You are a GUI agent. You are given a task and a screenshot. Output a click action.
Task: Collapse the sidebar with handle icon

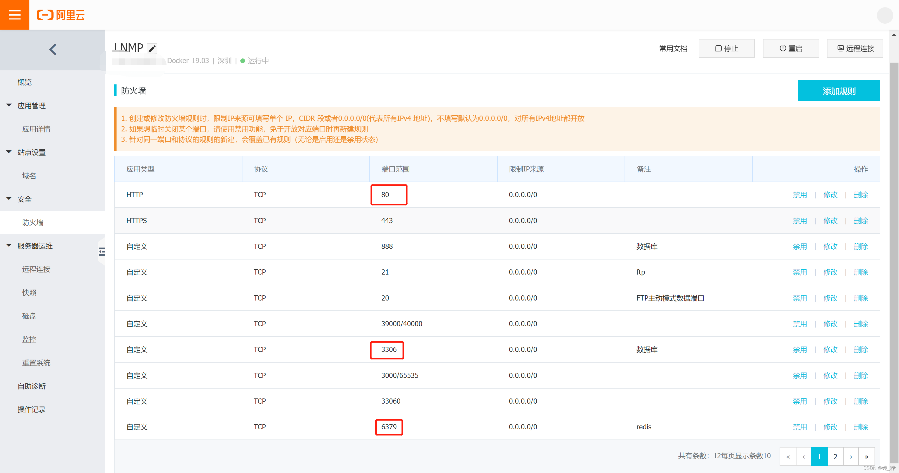102,252
